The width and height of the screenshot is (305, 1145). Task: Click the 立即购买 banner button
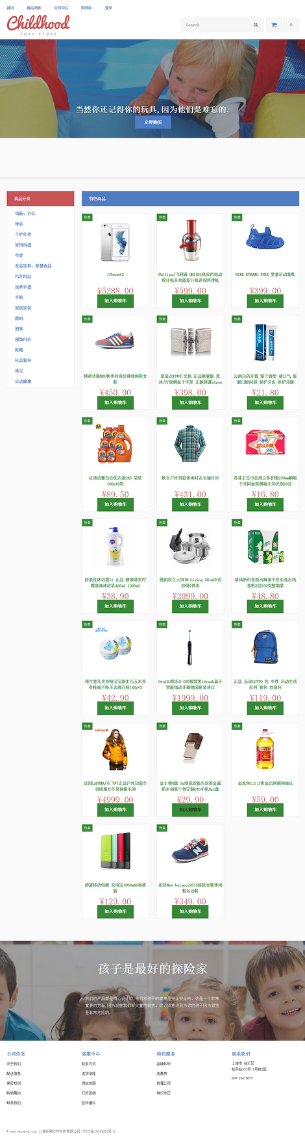153,122
